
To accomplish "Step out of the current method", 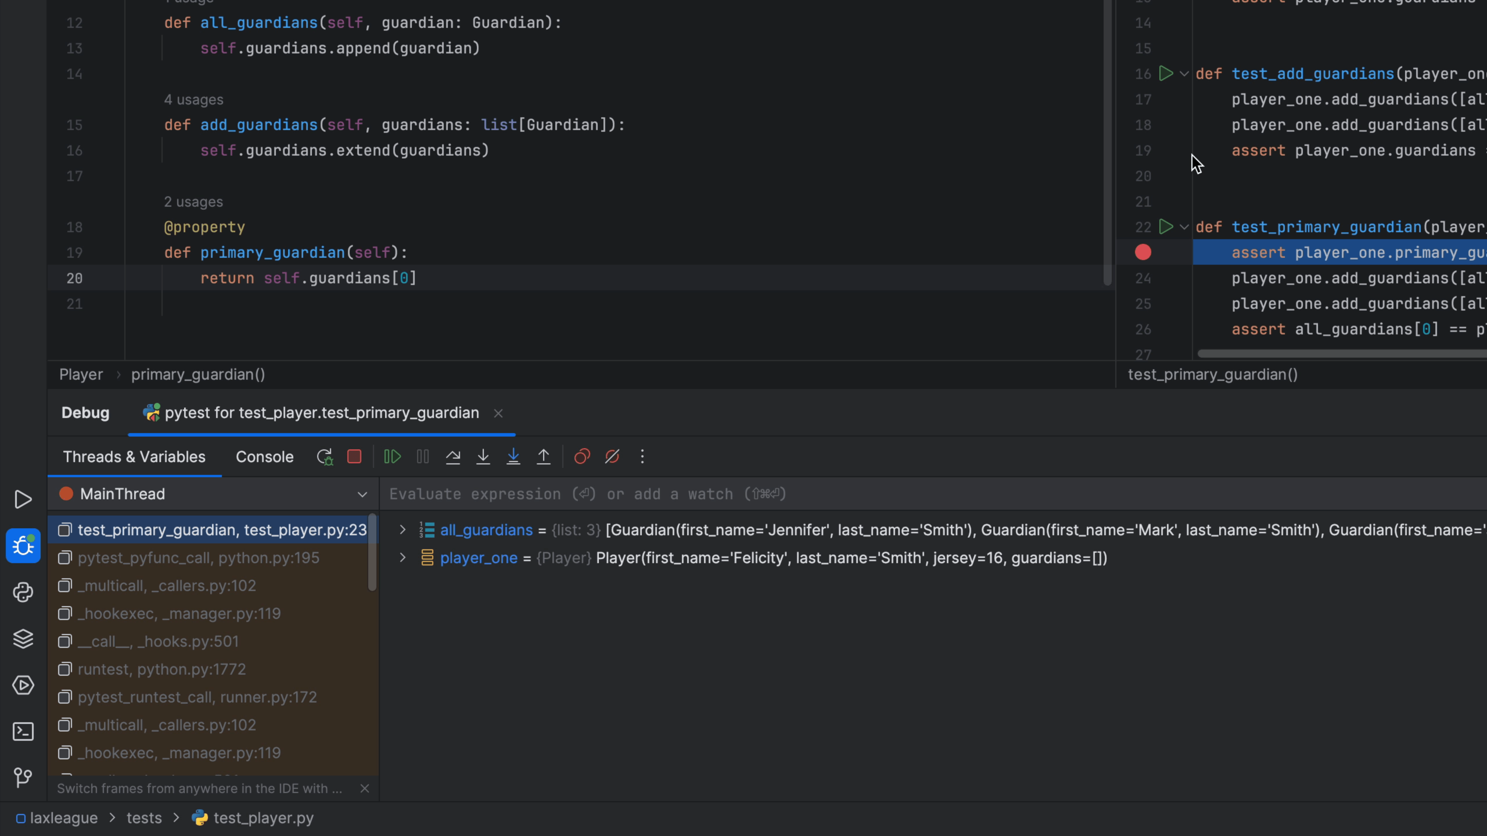I will [543, 456].
